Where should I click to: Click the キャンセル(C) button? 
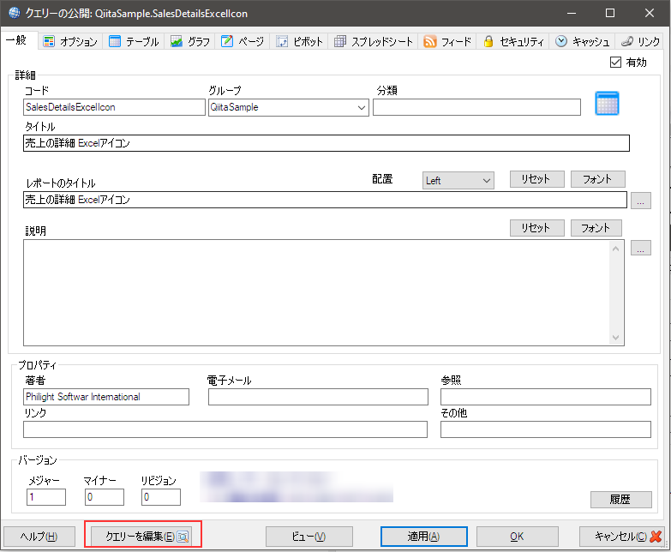pyautogui.click(x=622, y=537)
